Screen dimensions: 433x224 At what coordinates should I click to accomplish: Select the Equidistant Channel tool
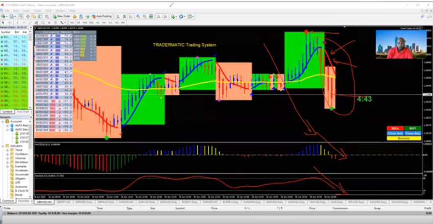[36, 22]
